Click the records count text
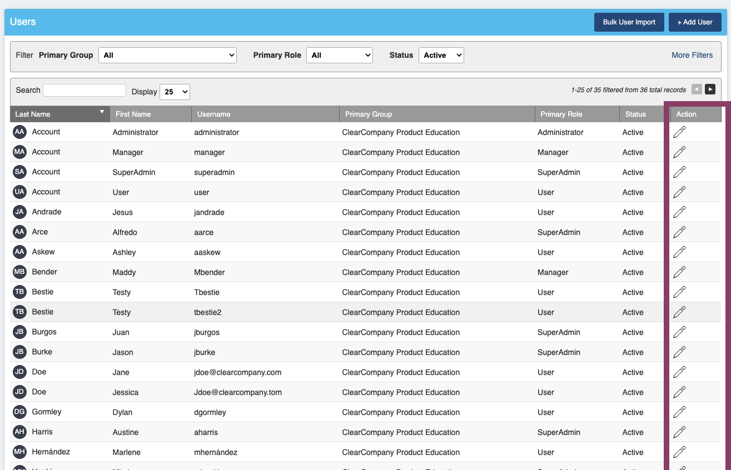Viewport: 731px width, 470px height. pyautogui.click(x=629, y=90)
